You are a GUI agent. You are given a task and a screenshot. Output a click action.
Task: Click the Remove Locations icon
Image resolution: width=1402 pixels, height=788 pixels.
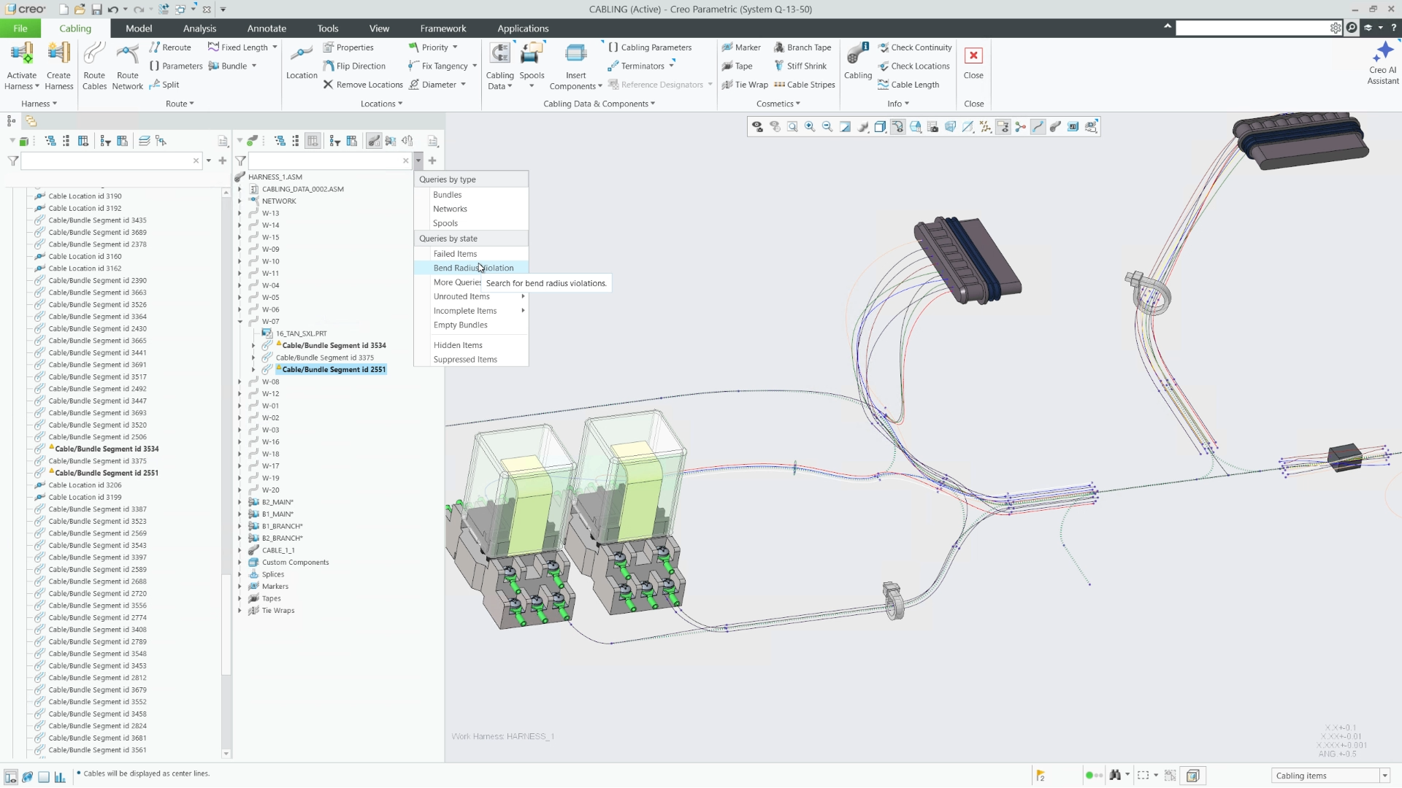pyautogui.click(x=328, y=85)
